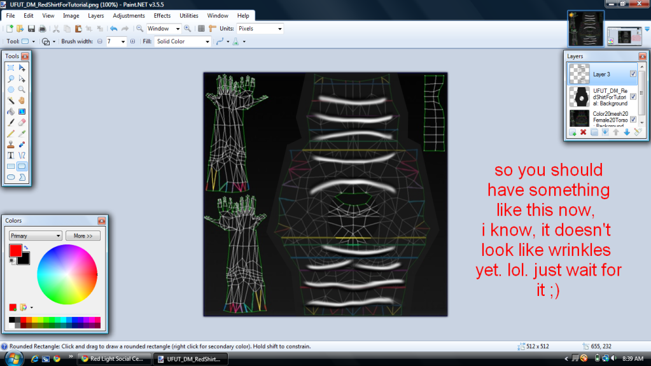Image resolution: width=651 pixels, height=366 pixels.
Task: Duplicate the layer using Layers panel icon
Action: click(x=594, y=132)
